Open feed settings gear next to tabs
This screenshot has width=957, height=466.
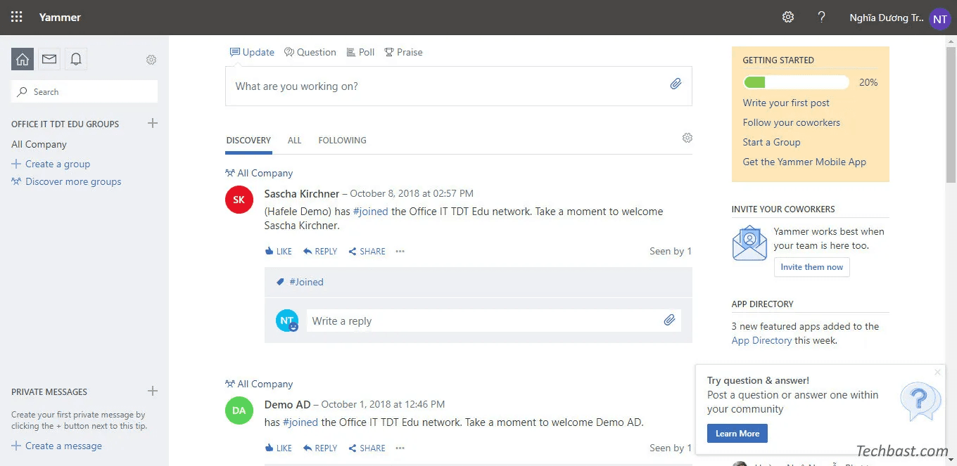pos(687,138)
